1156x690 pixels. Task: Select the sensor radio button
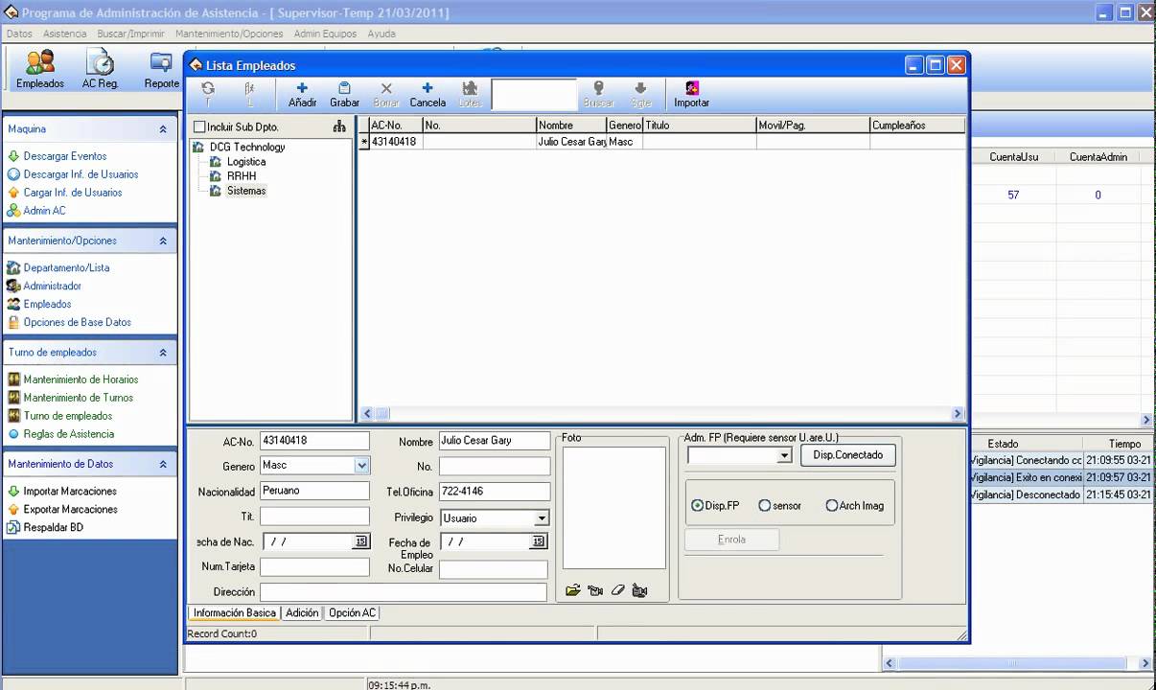pos(764,506)
